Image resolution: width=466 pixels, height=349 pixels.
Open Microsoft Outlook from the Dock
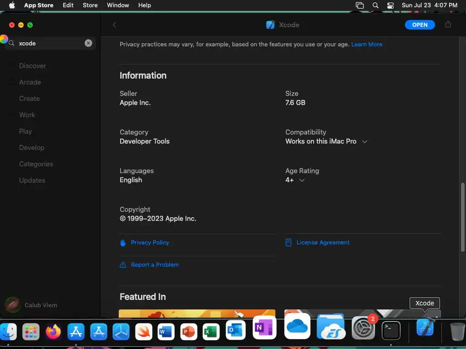(x=235, y=330)
